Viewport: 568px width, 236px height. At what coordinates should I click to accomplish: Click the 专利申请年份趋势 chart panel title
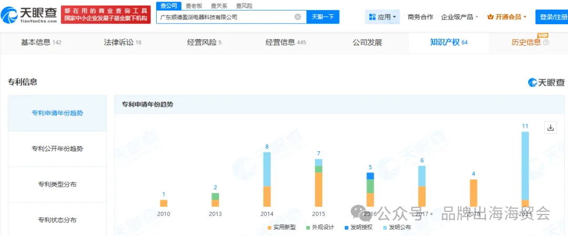pos(147,105)
